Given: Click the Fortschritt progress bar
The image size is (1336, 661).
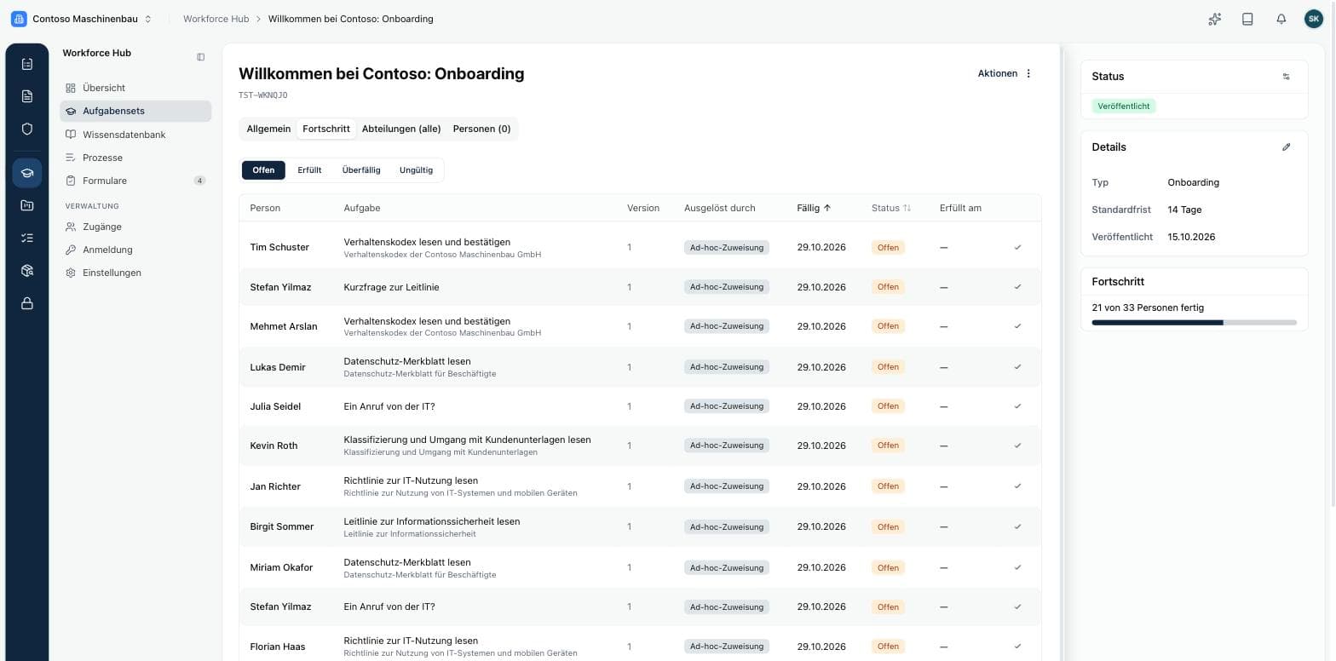Looking at the screenshot, I should (x=1194, y=323).
